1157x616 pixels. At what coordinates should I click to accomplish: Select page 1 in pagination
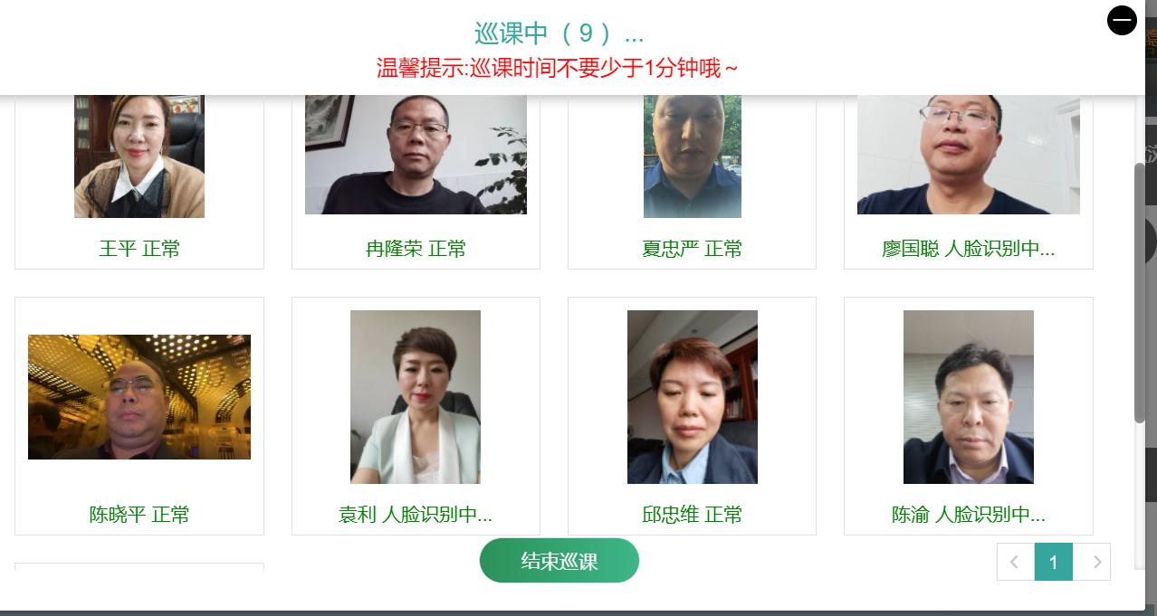[1053, 562]
